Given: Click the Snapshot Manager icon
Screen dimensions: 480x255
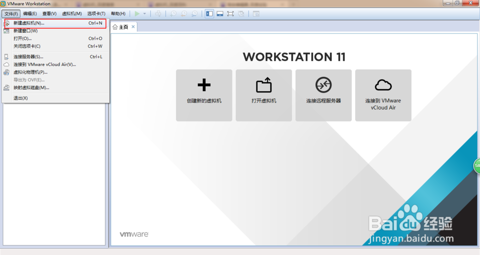Looking at the screenshot, I should [x=194, y=14].
